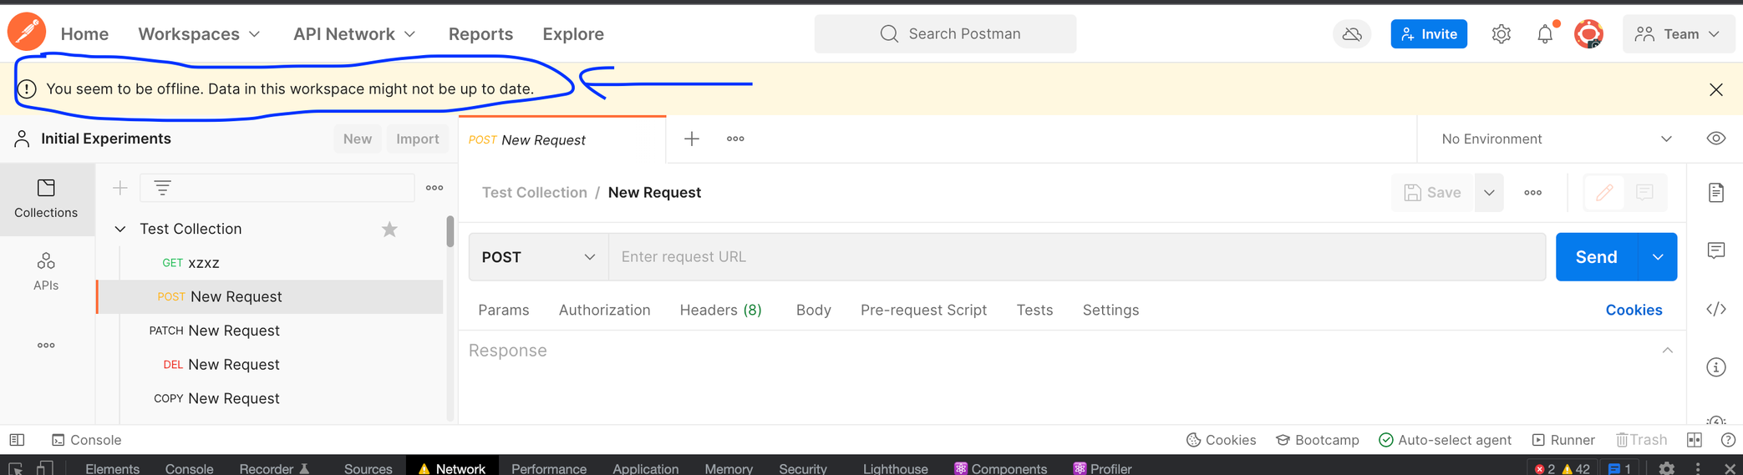Screen dimensions: 1743x475
Task: Go to Home in the top nav
Action: [x=84, y=34]
